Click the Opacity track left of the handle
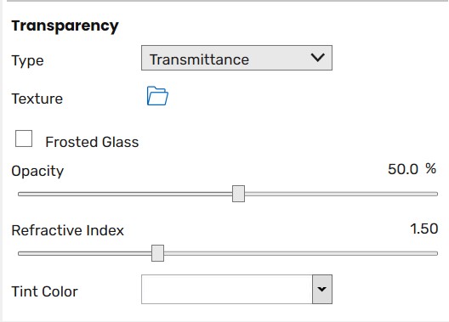449x322 pixels. 125,194
